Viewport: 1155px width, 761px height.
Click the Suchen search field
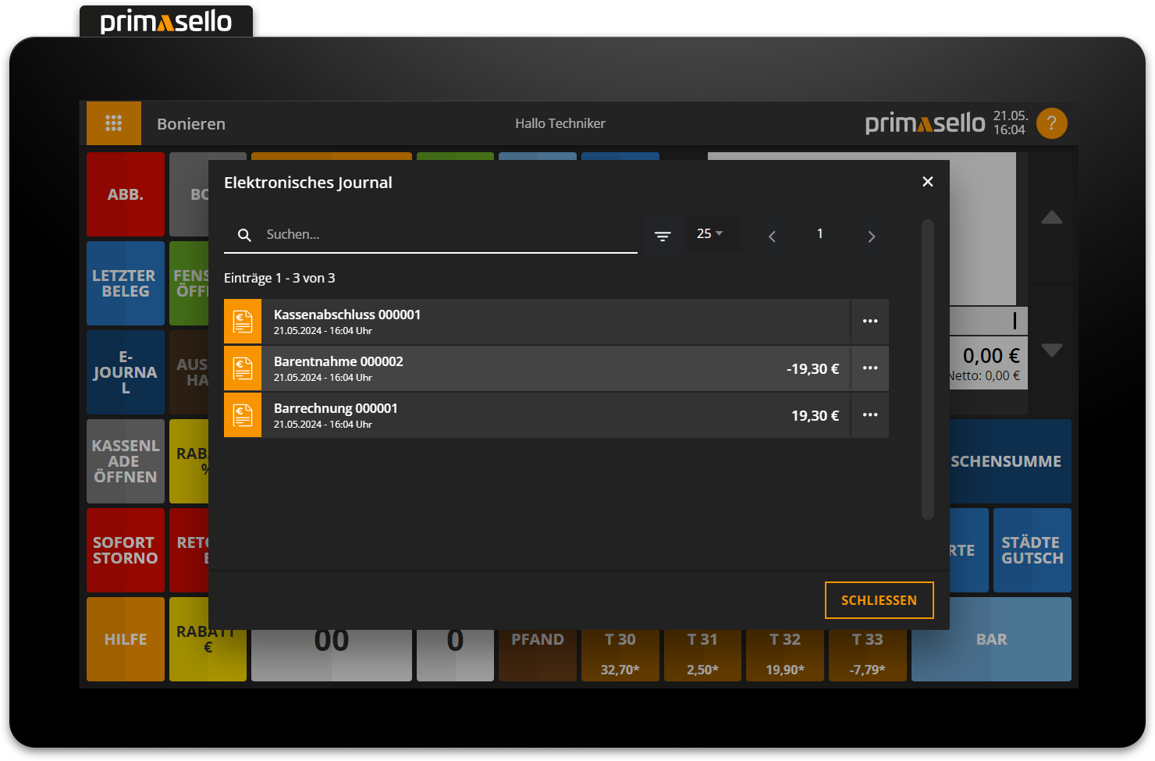445,235
